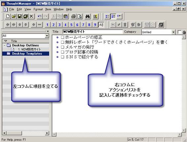
Task: Click the yellow edit note toolbar icon
Action: point(95,16)
